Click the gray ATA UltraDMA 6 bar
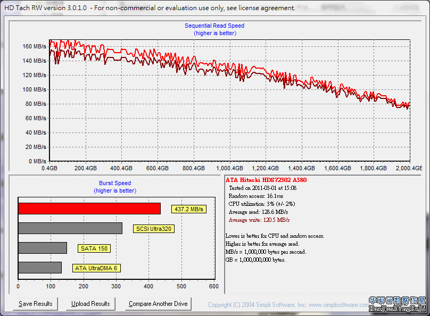This screenshot has width=430, height=316. [40, 268]
